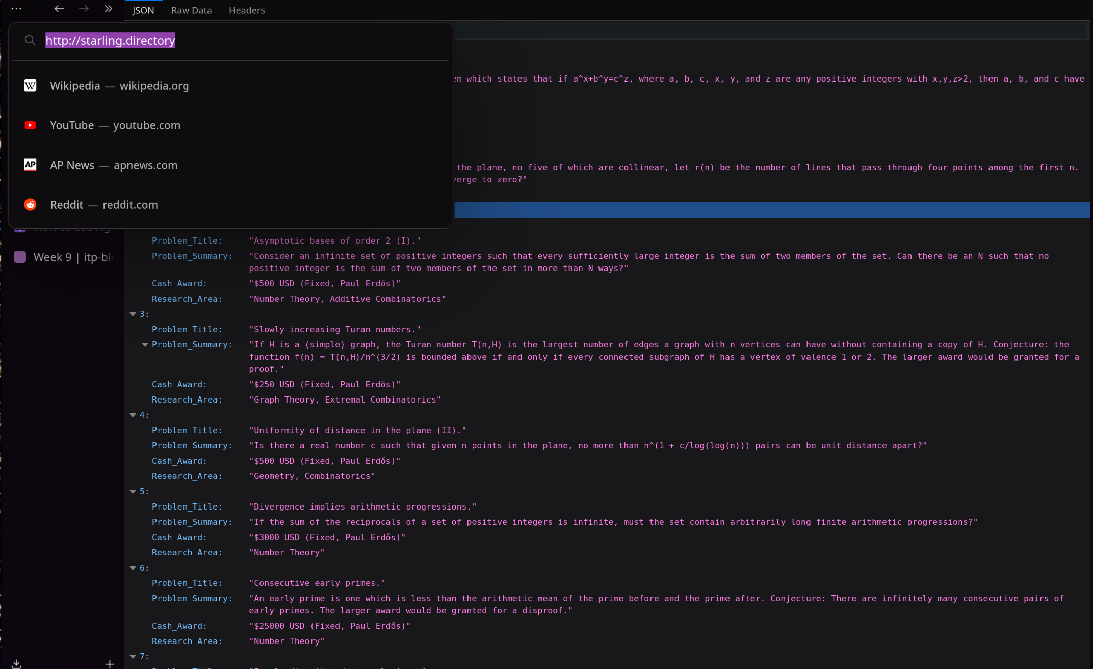Select the AP News suggestion
This screenshot has height=669, width=1093.
(114, 165)
